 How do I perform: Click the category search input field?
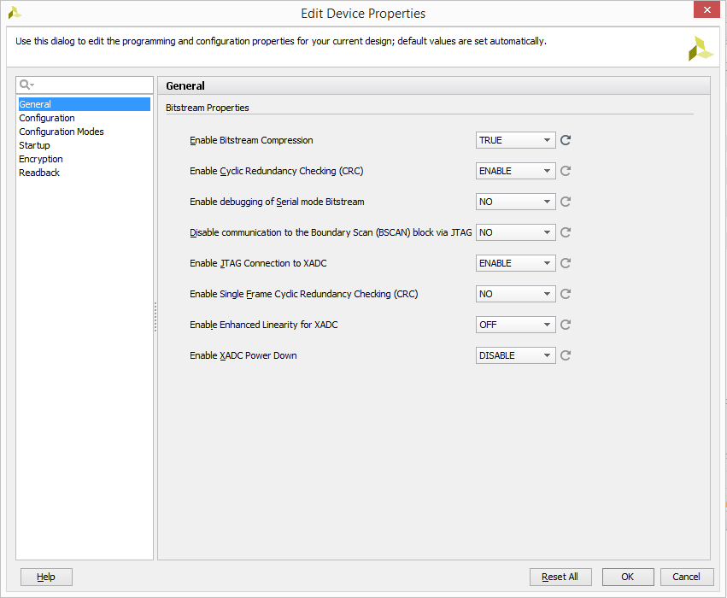point(85,85)
